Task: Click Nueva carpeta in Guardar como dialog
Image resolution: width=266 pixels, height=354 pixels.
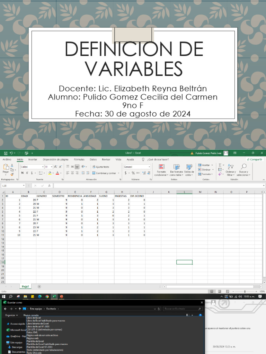Action: (31, 315)
